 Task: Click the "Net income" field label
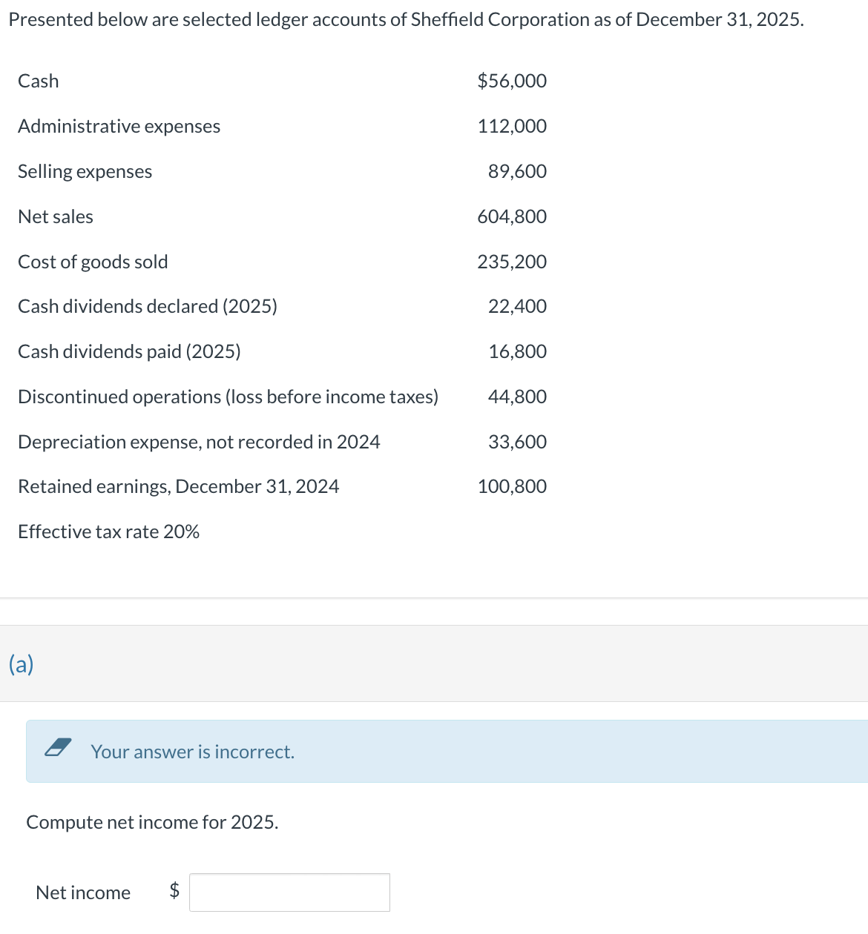pyautogui.click(x=83, y=892)
